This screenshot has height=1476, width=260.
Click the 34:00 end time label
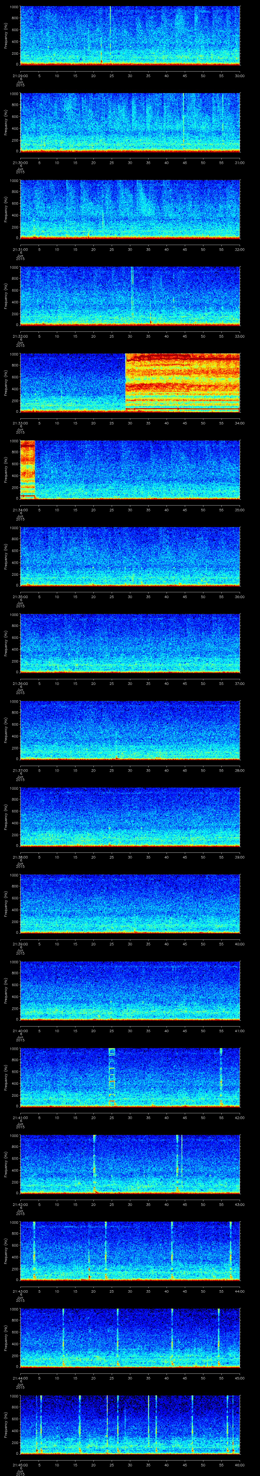click(x=239, y=423)
